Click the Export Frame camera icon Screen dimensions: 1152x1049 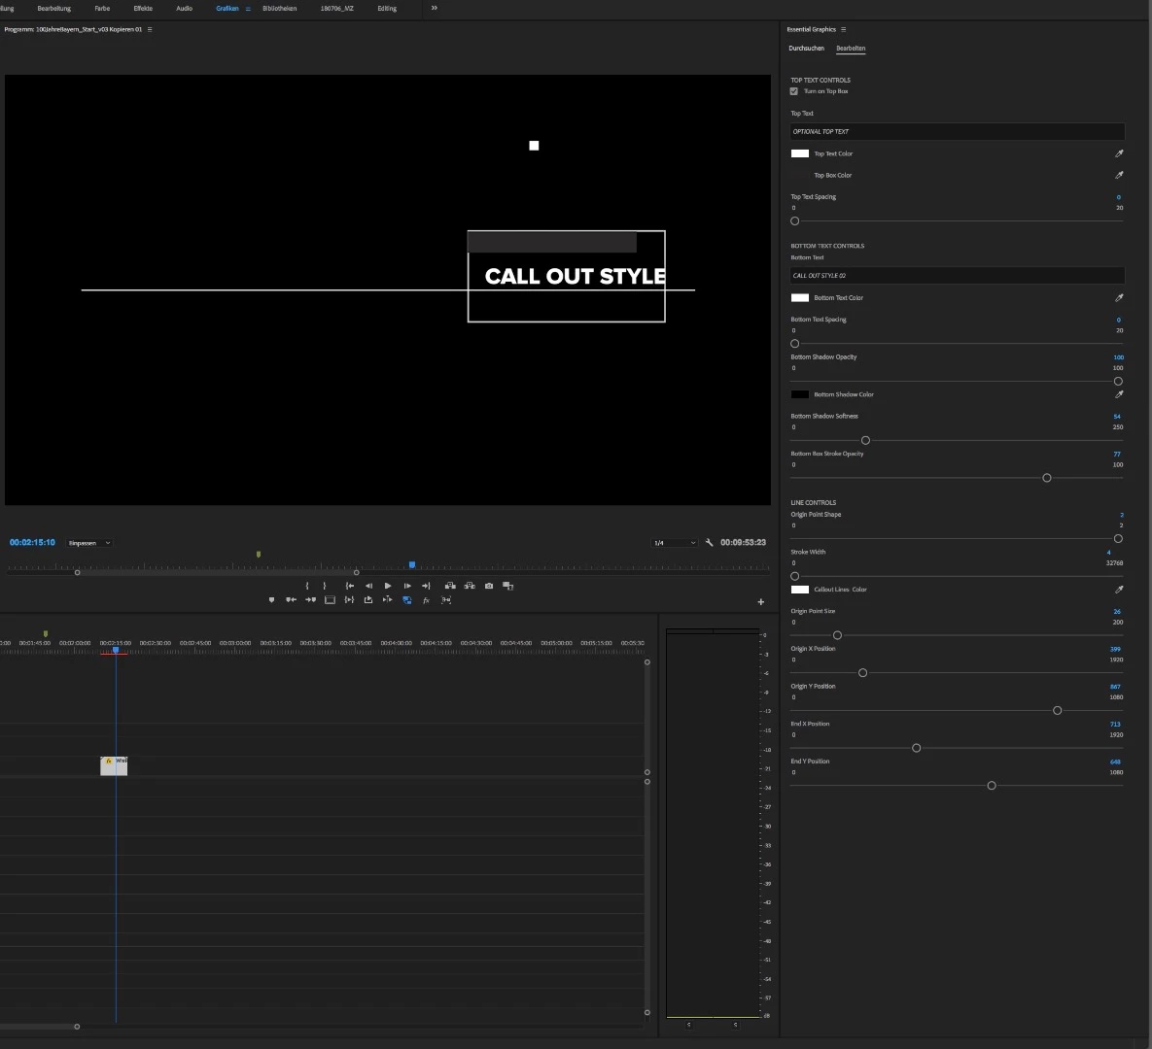click(x=489, y=586)
